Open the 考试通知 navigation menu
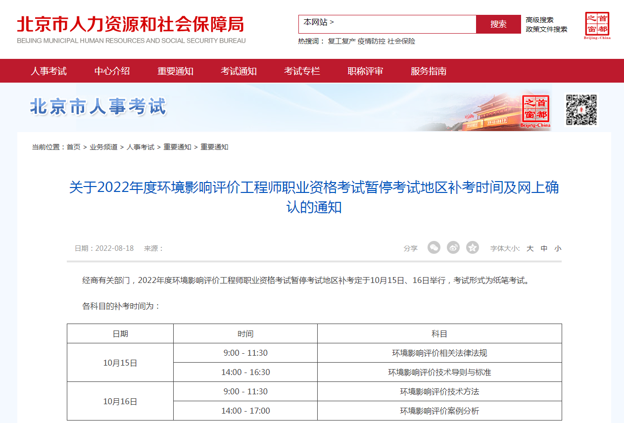Viewport: 624px width, 423px height. pyautogui.click(x=239, y=71)
